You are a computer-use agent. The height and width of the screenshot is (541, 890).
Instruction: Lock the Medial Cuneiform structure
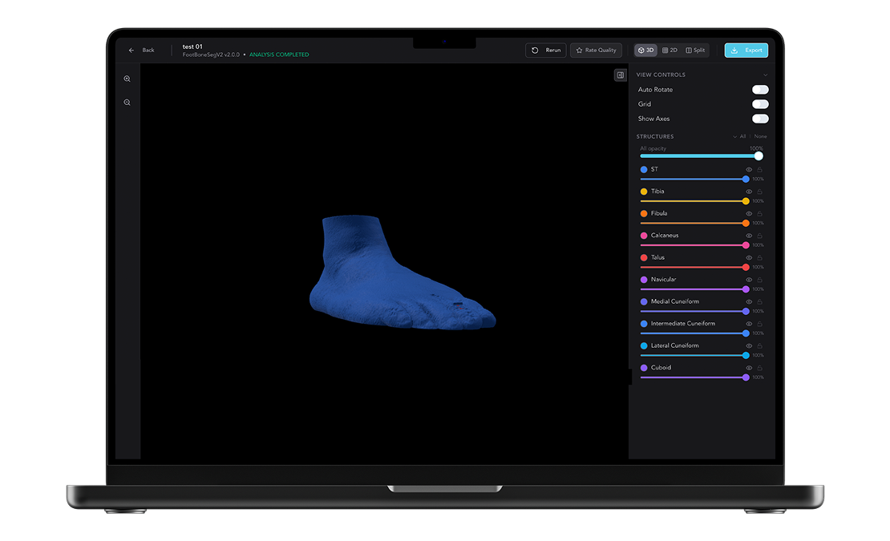click(x=759, y=301)
